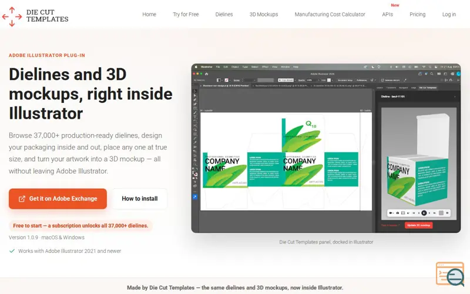Open Manufacturing Cost Calculator
Image resolution: width=470 pixels, height=294 pixels.
(x=330, y=14)
